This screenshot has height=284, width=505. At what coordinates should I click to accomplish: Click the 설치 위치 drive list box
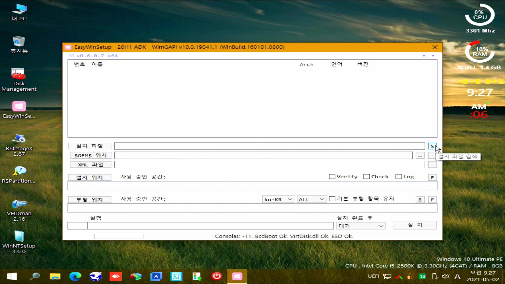coord(252,186)
